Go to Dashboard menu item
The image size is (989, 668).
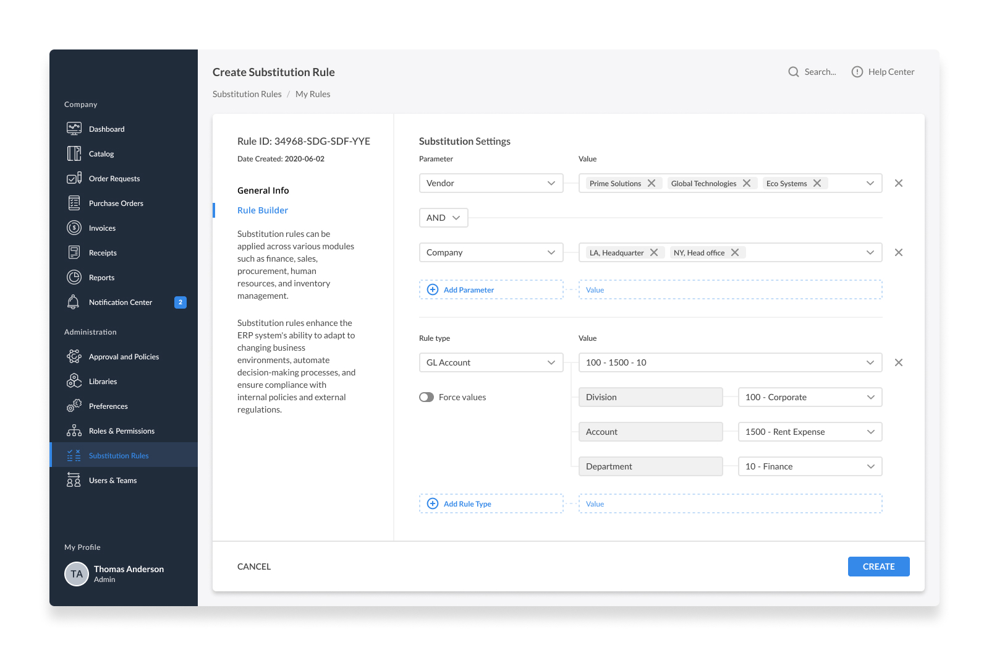point(124,129)
